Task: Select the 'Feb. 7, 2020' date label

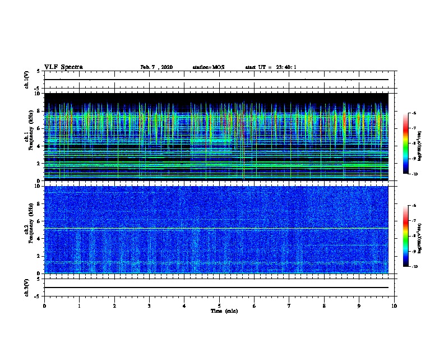Action: click(x=156, y=67)
